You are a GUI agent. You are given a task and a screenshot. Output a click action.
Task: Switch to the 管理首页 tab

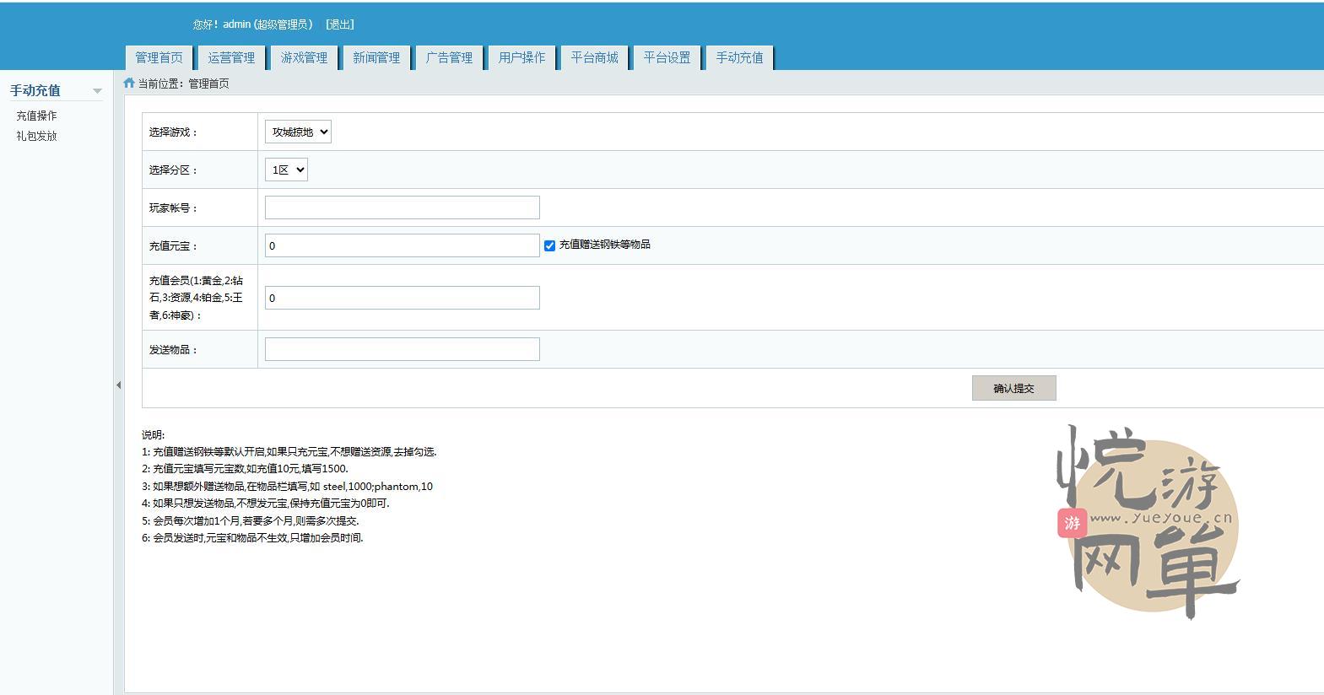click(x=159, y=57)
